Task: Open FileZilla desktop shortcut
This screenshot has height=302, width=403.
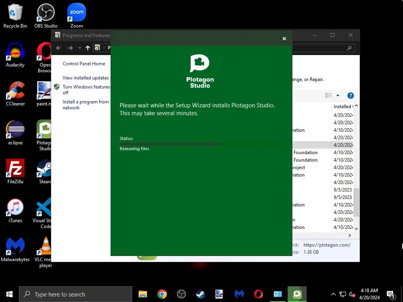Action: (x=15, y=171)
